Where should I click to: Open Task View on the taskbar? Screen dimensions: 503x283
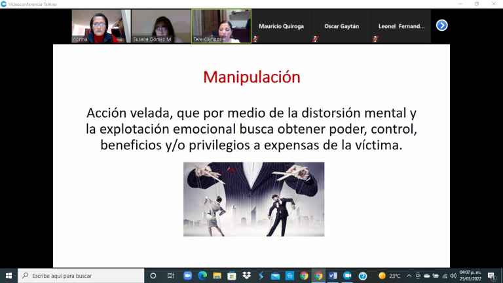pos(171,276)
